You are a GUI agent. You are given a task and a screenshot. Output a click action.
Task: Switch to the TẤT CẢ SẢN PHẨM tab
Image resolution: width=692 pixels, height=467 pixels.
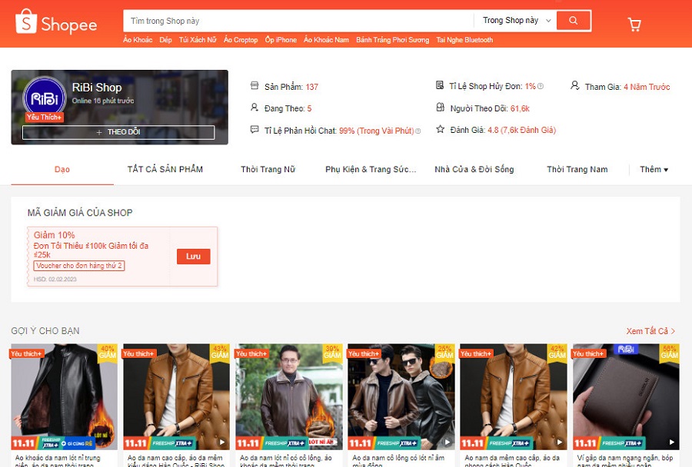(165, 169)
